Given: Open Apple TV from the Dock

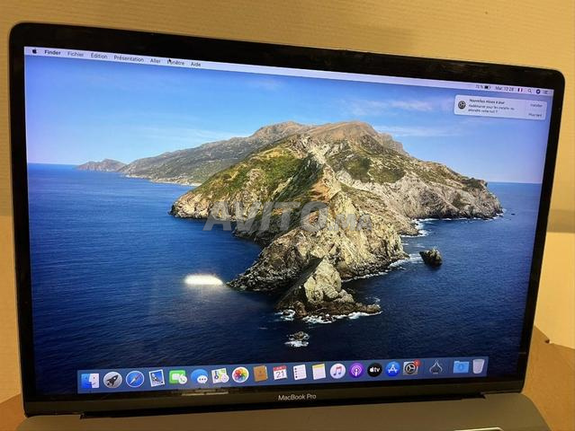Looking at the screenshot, I should click(x=374, y=370).
